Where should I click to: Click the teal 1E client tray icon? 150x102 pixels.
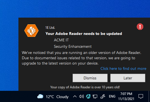pyautogui.click(x=88, y=96)
